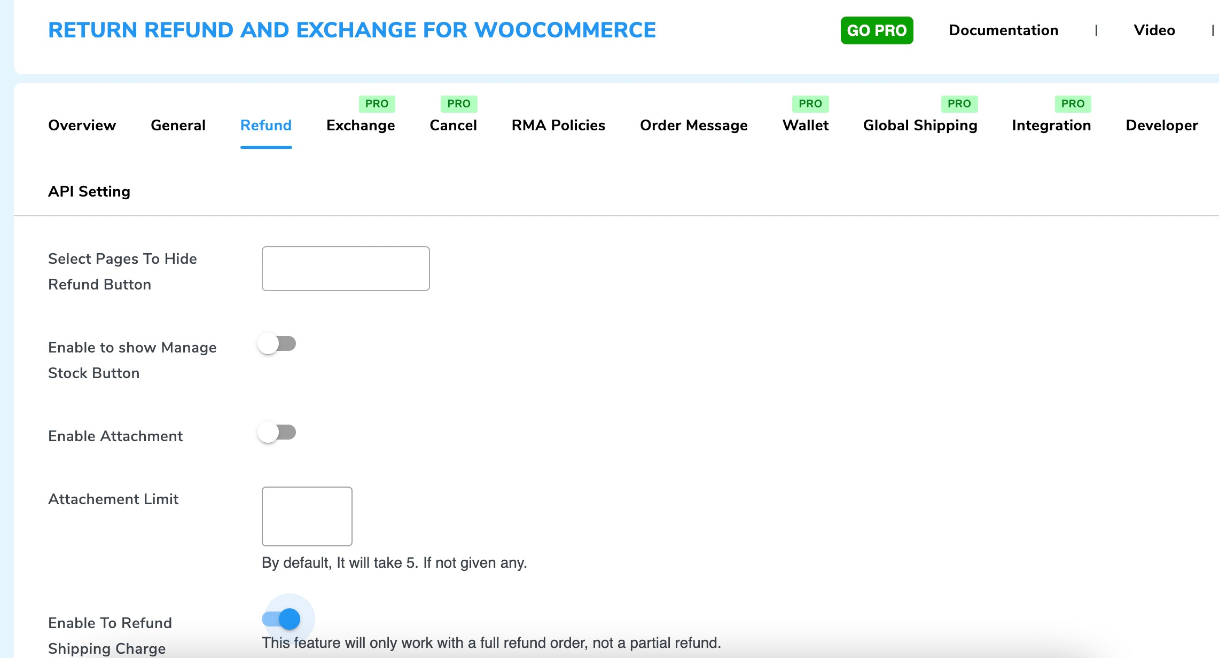Select the Refund tab
1219x658 pixels.
click(266, 125)
